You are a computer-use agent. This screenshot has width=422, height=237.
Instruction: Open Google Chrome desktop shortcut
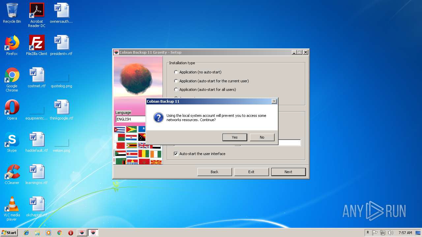tap(12, 80)
